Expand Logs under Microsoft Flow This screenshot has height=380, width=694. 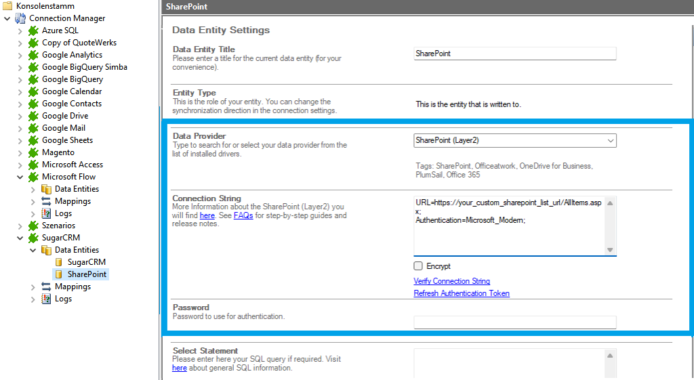(x=33, y=213)
